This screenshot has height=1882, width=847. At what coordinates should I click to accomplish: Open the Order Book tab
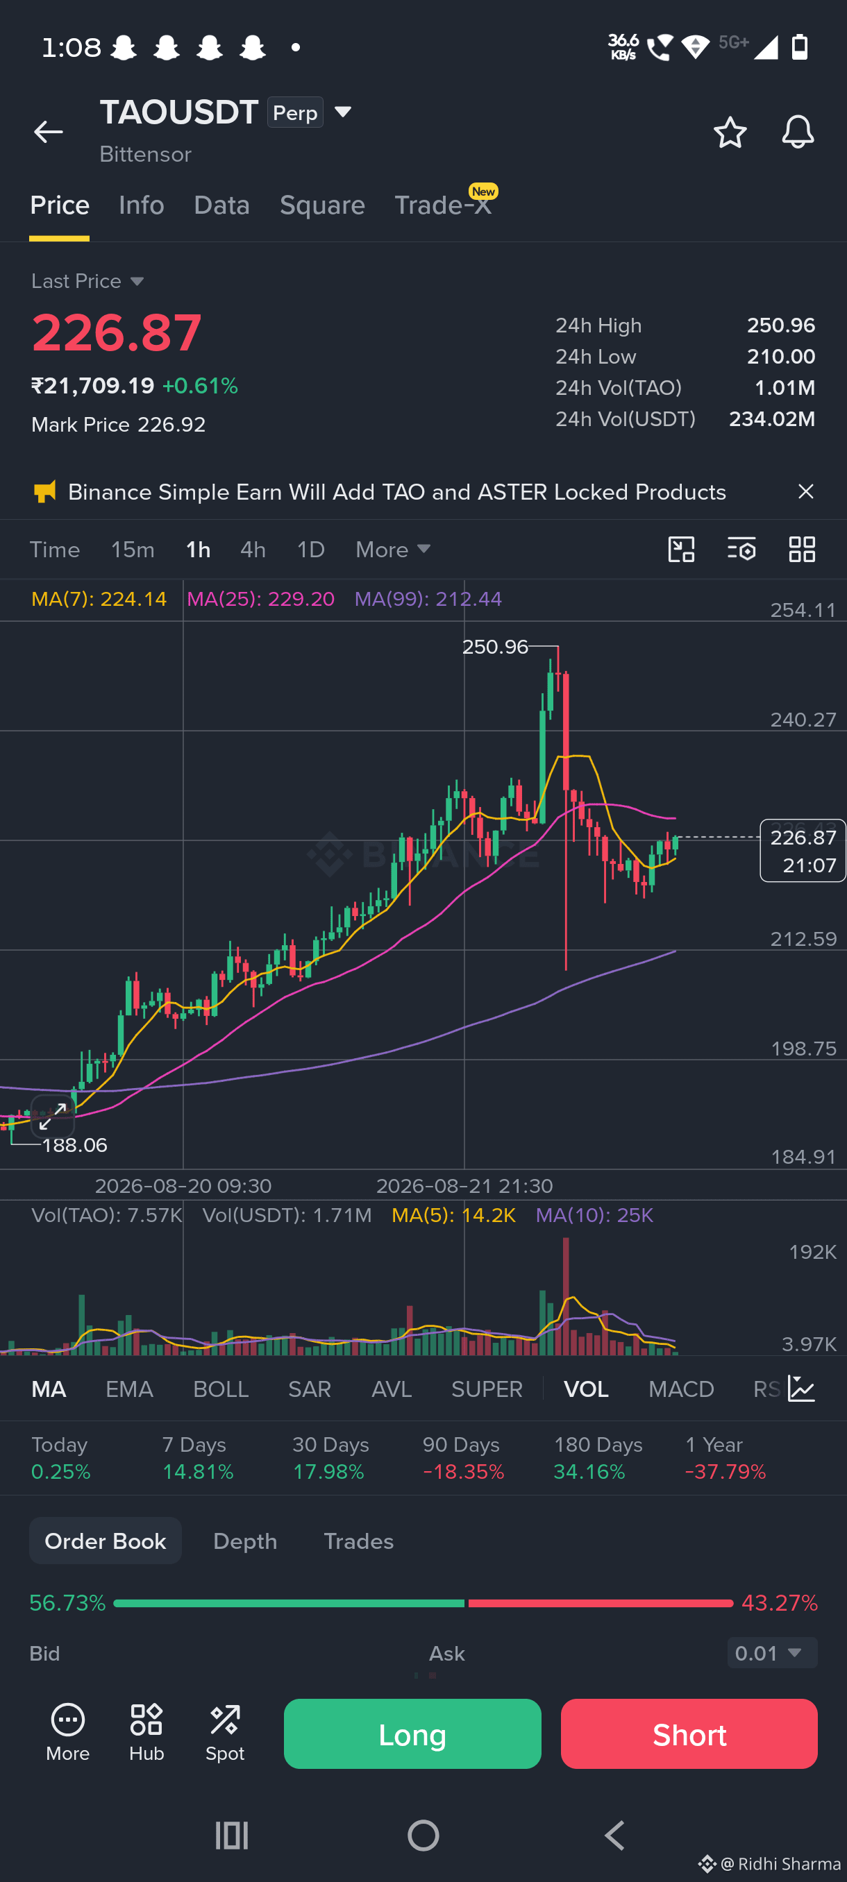(x=106, y=1541)
